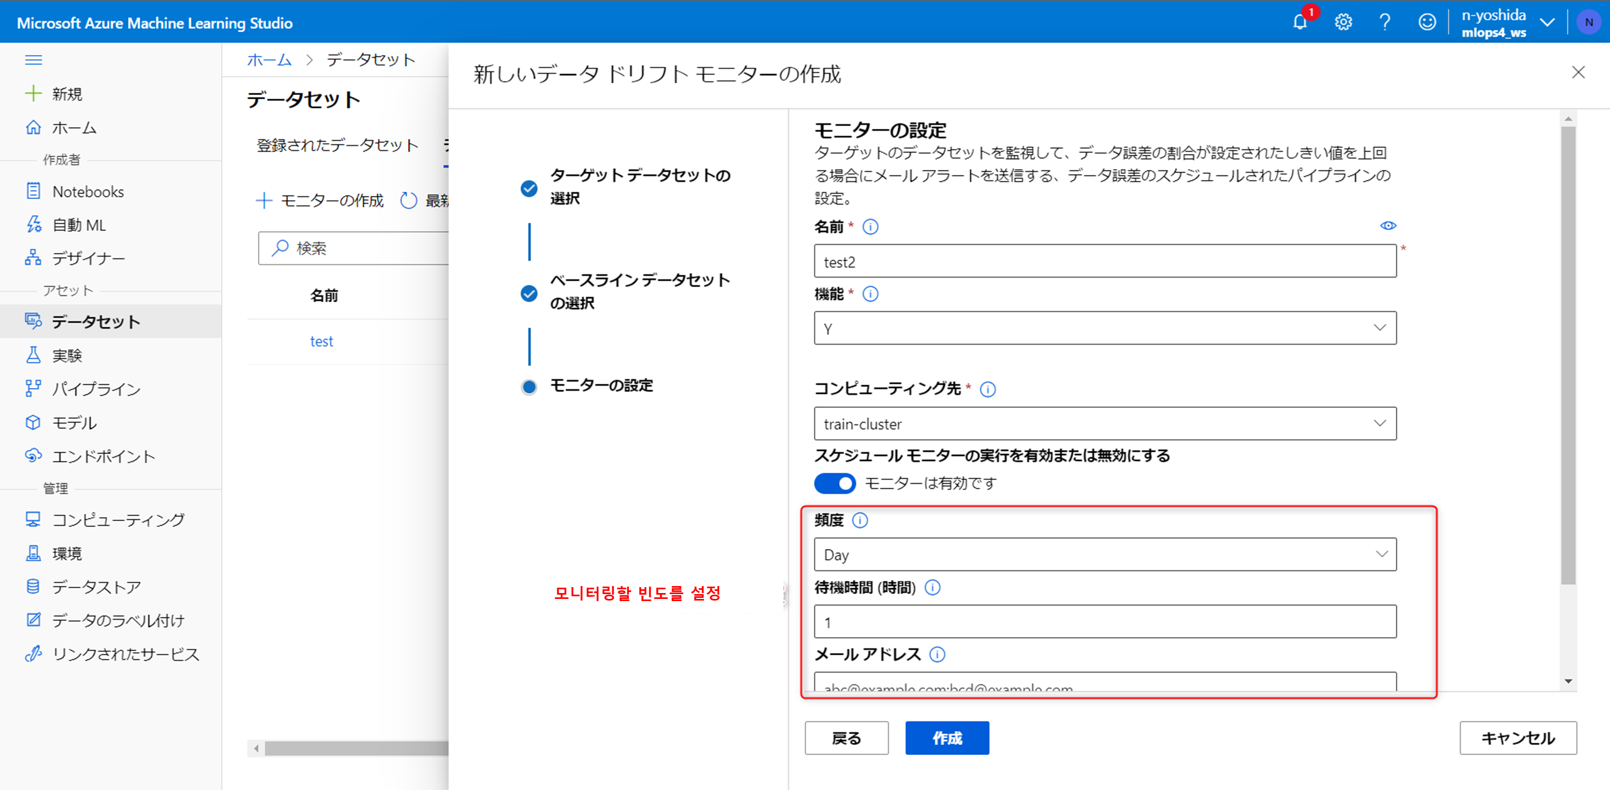Click the info icon next to 頻度
The width and height of the screenshot is (1610, 790).
(860, 520)
